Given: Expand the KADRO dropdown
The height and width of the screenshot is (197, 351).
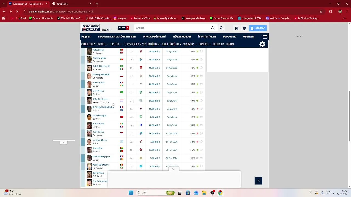Looking at the screenshot, I should point(103,44).
